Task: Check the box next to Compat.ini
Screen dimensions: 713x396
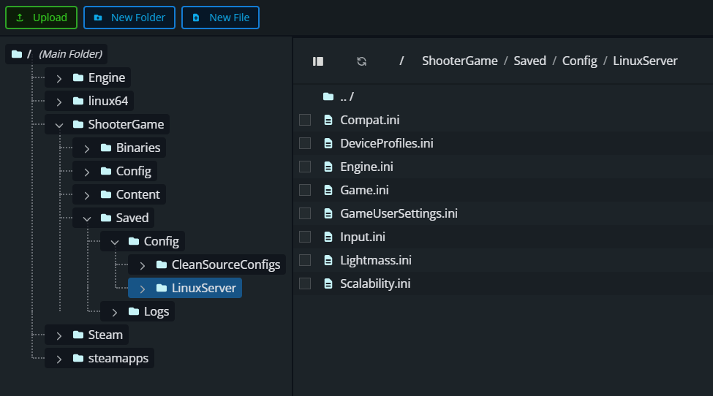Action: pos(305,120)
